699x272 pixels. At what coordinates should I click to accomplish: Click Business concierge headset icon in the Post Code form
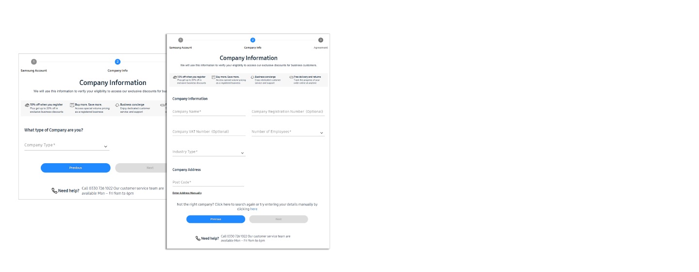point(252,77)
